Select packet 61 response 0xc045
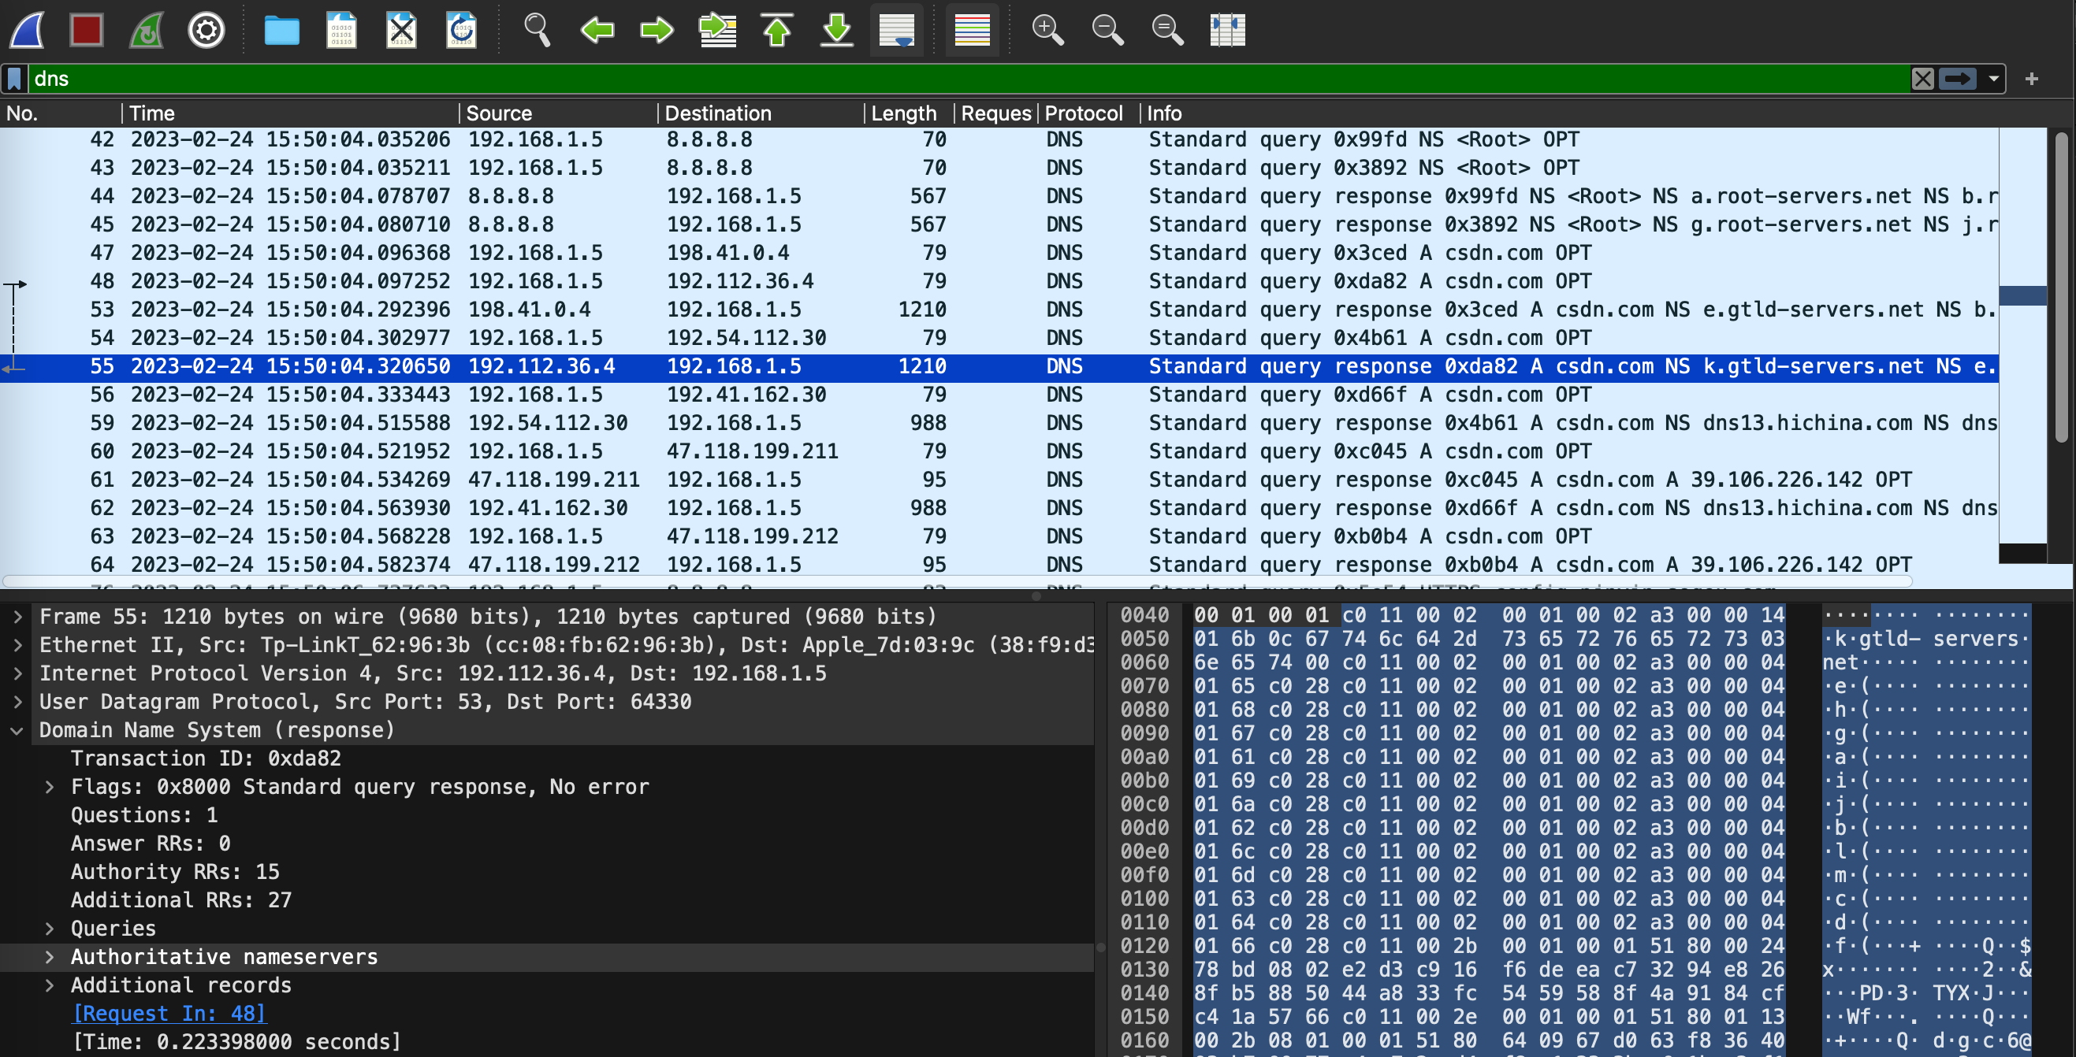 point(999,480)
